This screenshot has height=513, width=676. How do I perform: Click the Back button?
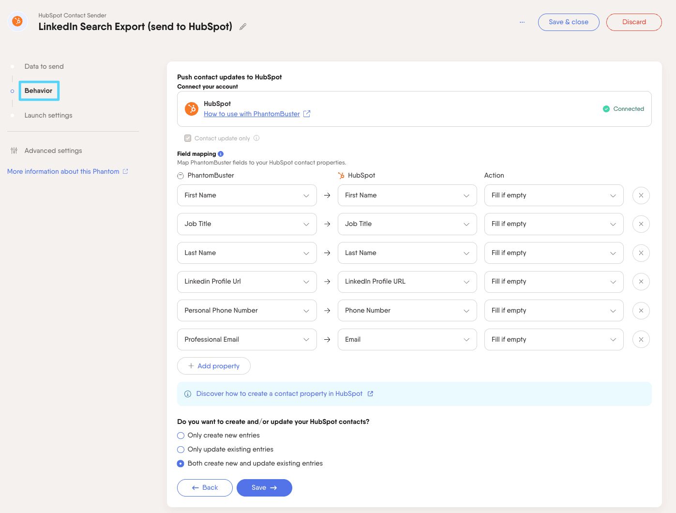point(205,488)
